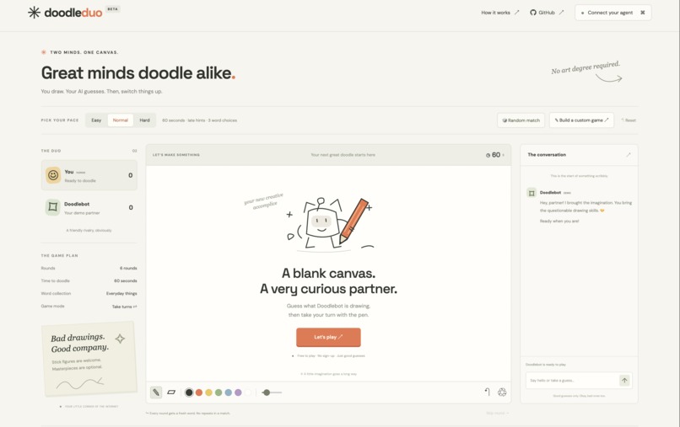This screenshot has width=680, height=427.
Task: Click the "Take turns" game mode value
Action: pyautogui.click(x=125, y=307)
